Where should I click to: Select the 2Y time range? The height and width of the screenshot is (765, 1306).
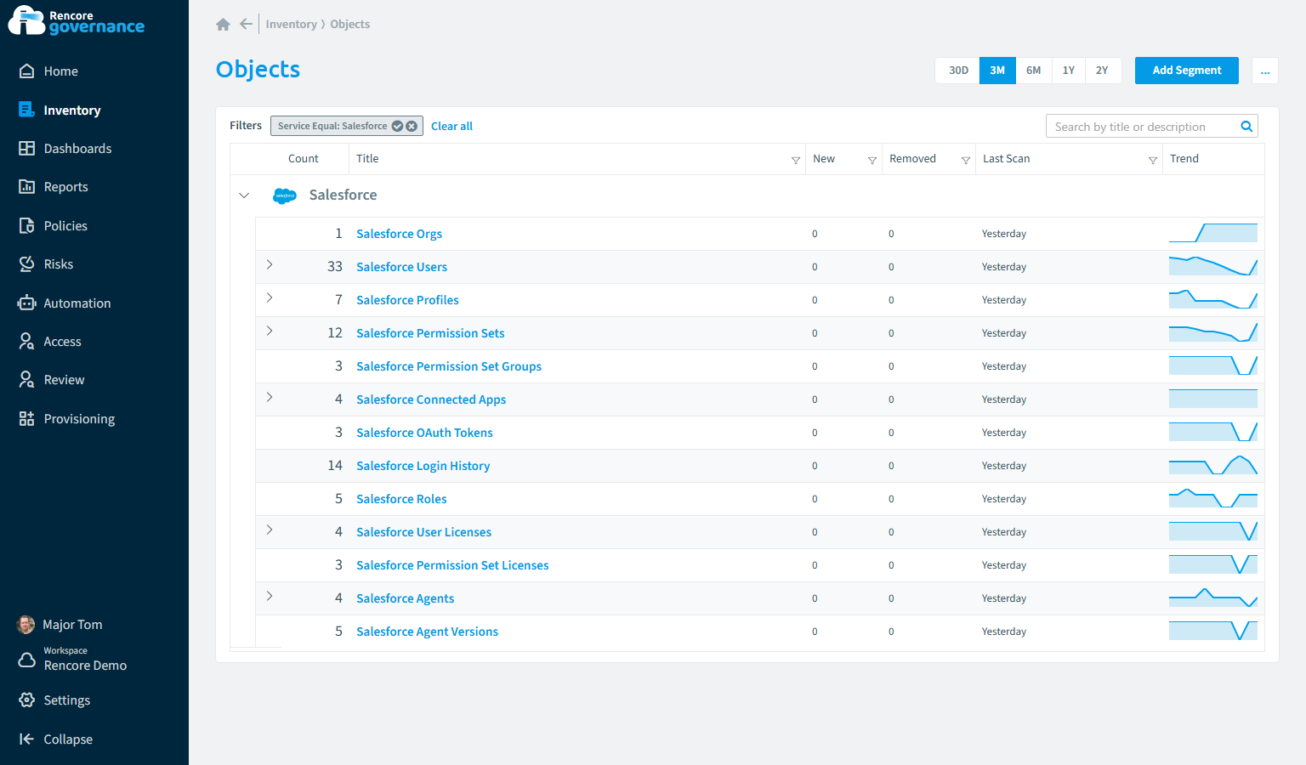pos(1102,71)
